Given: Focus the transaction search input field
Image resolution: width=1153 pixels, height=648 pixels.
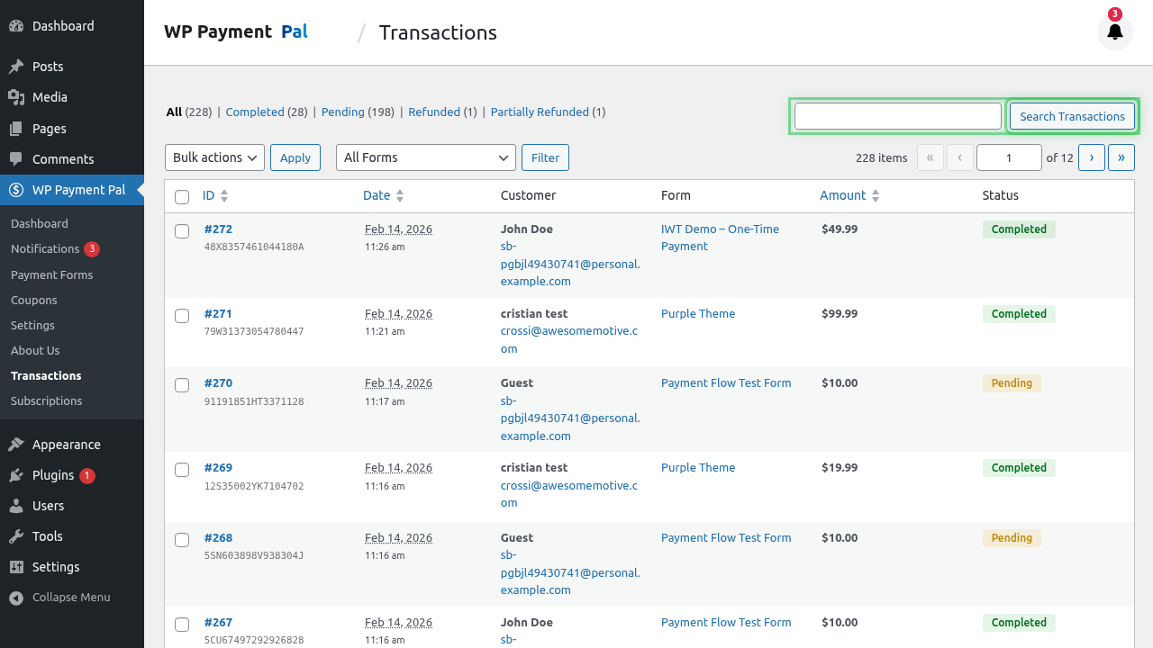Looking at the screenshot, I should (x=897, y=116).
